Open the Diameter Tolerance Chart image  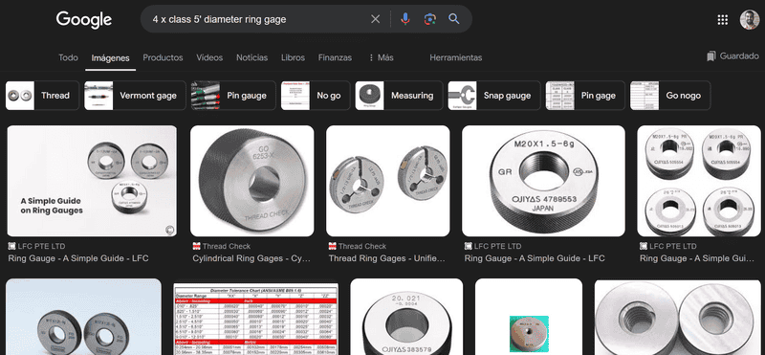click(x=256, y=320)
